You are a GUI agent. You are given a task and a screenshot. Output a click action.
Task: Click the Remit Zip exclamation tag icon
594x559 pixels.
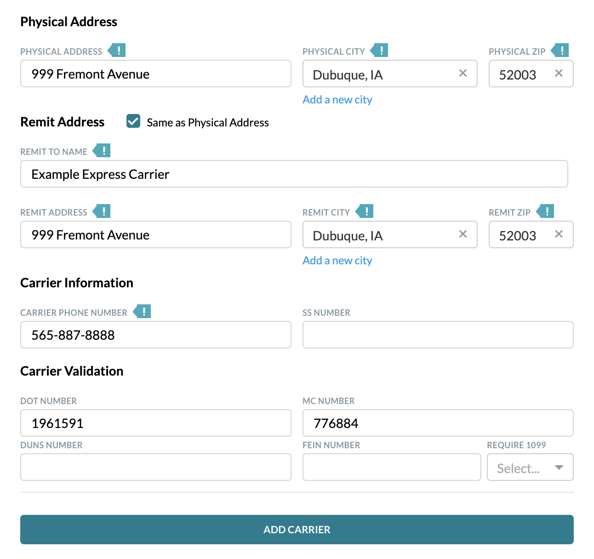click(545, 211)
